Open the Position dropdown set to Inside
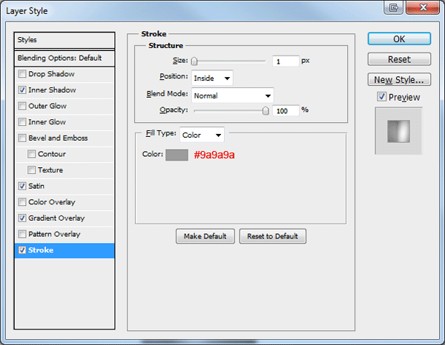 click(212, 78)
